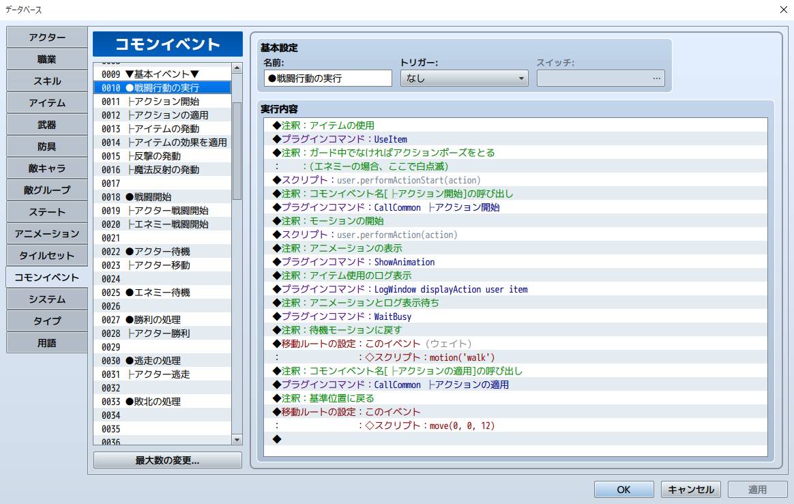Screen dimensions: 794x504
Task: Open the 防具 tab
Action: click(x=47, y=147)
